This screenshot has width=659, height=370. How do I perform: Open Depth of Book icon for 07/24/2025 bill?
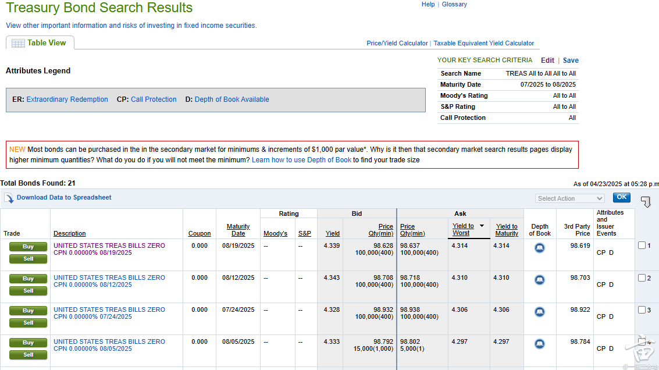[540, 312]
